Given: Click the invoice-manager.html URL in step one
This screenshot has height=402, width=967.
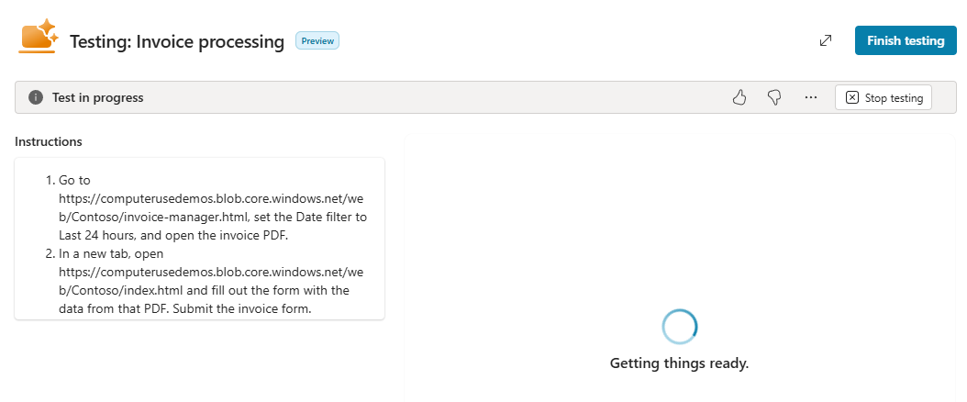Looking at the screenshot, I should 212,207.
